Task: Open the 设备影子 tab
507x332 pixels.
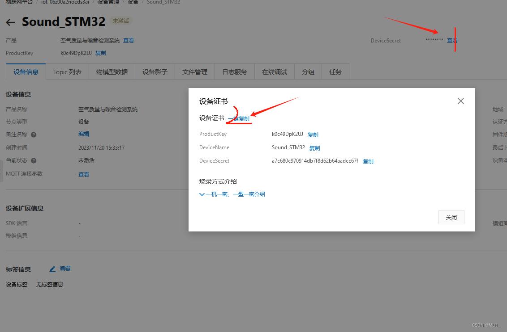Action: click(x=155, y=72)
